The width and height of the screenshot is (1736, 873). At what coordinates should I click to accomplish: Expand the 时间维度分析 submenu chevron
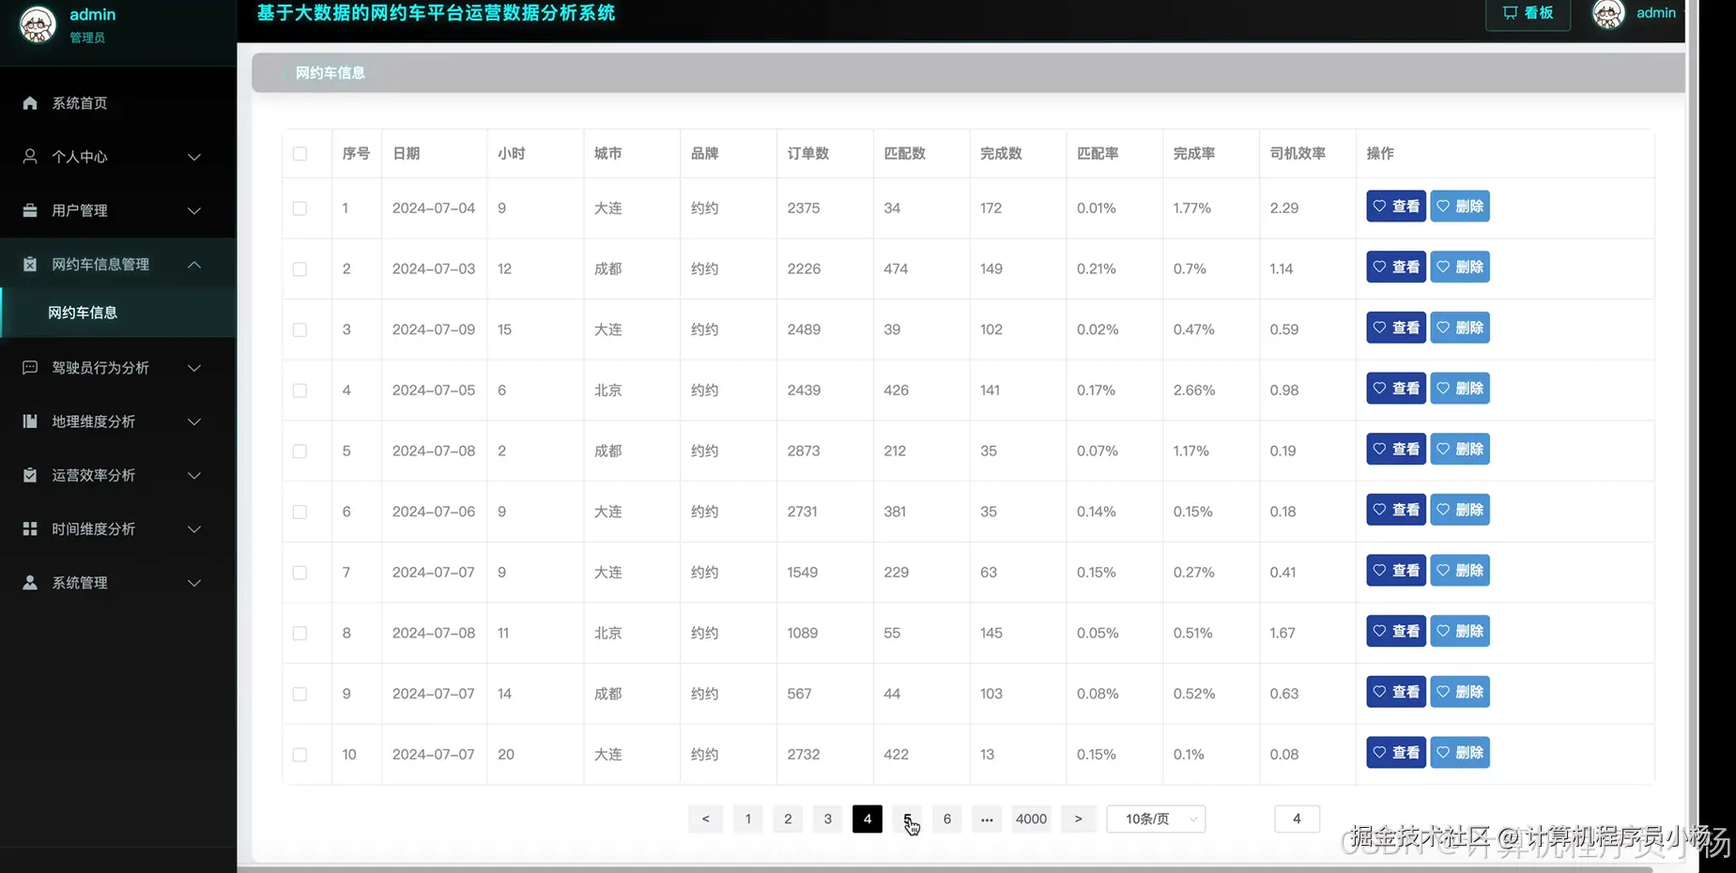coord(194,529)
